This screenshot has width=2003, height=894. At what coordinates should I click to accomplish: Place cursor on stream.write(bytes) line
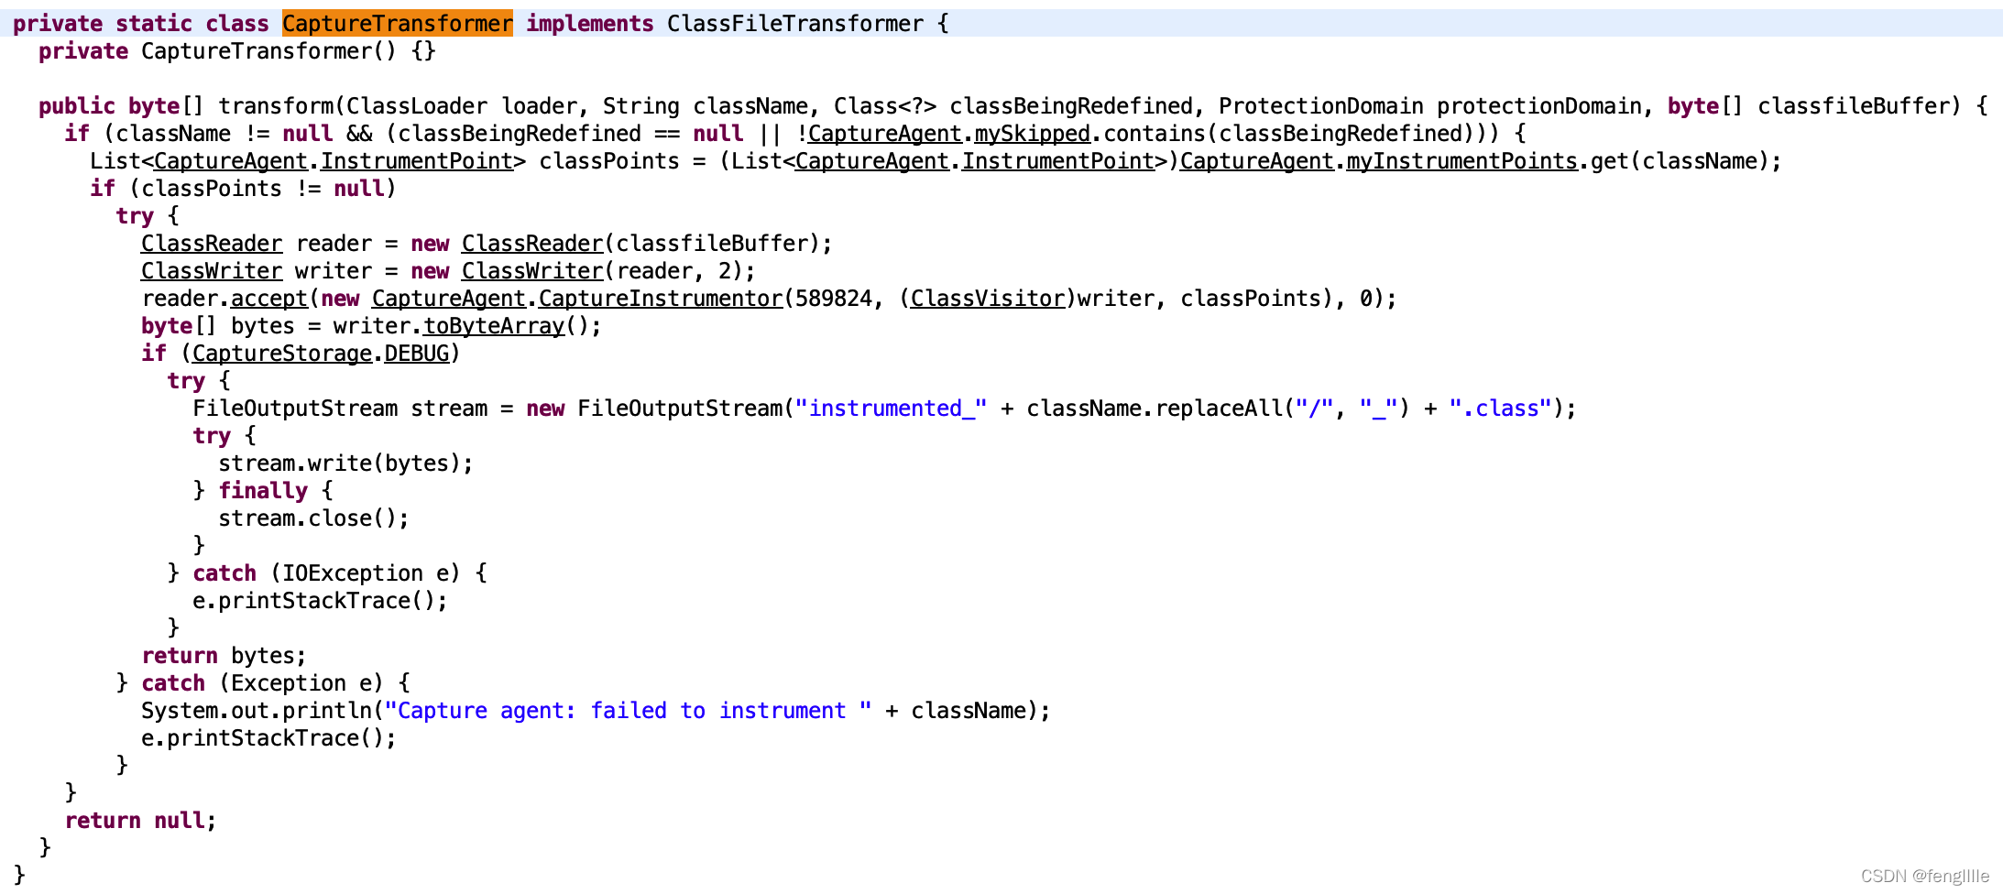click(x=345, y=463)
